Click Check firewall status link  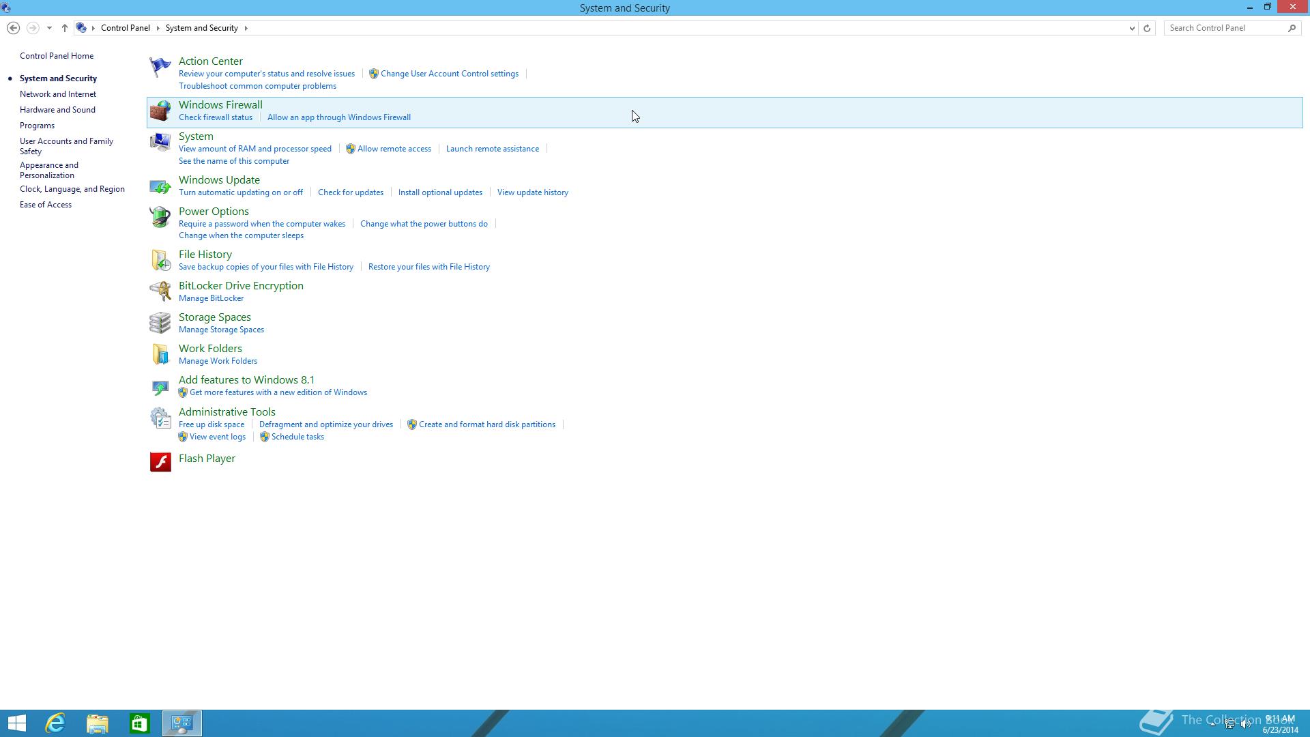216,117
